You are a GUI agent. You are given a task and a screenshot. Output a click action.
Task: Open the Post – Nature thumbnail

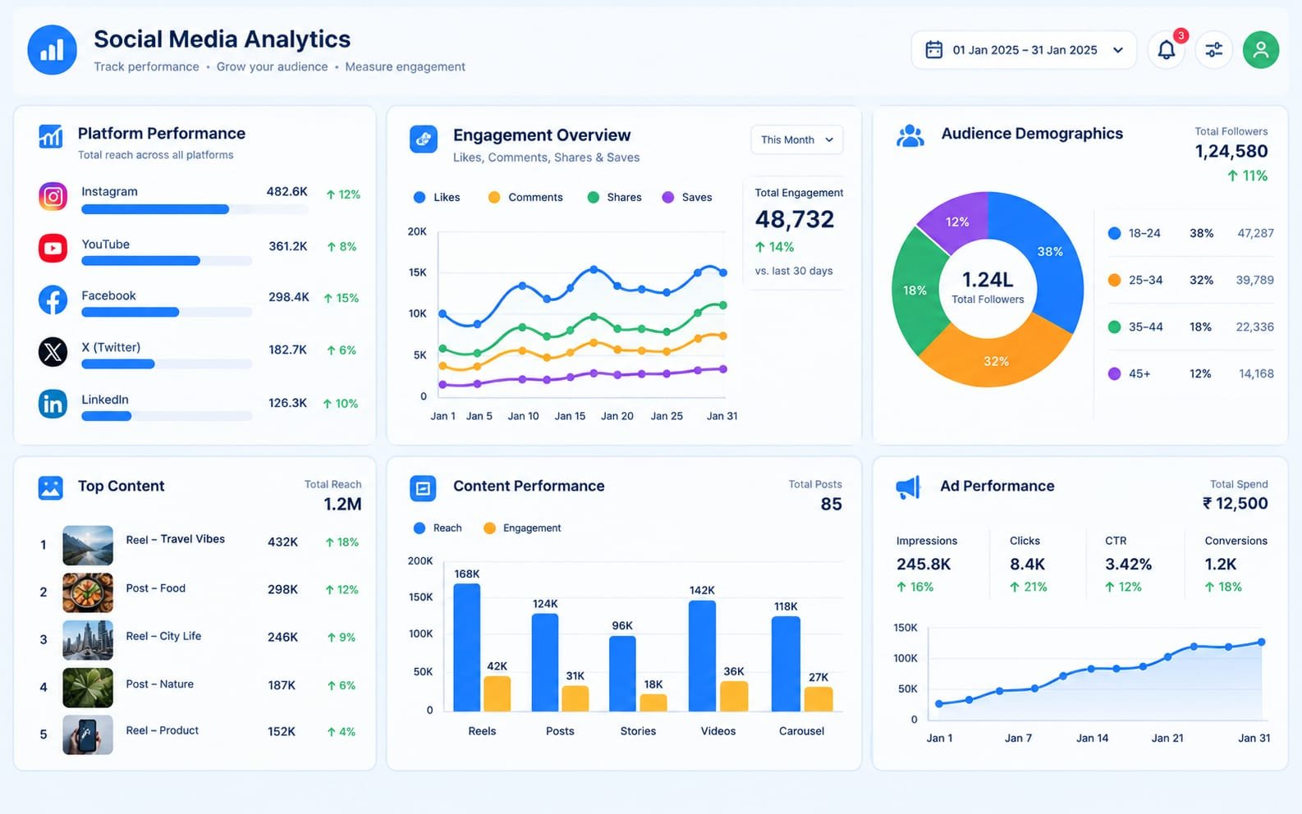pyautogui.click(x=88, y=688)
